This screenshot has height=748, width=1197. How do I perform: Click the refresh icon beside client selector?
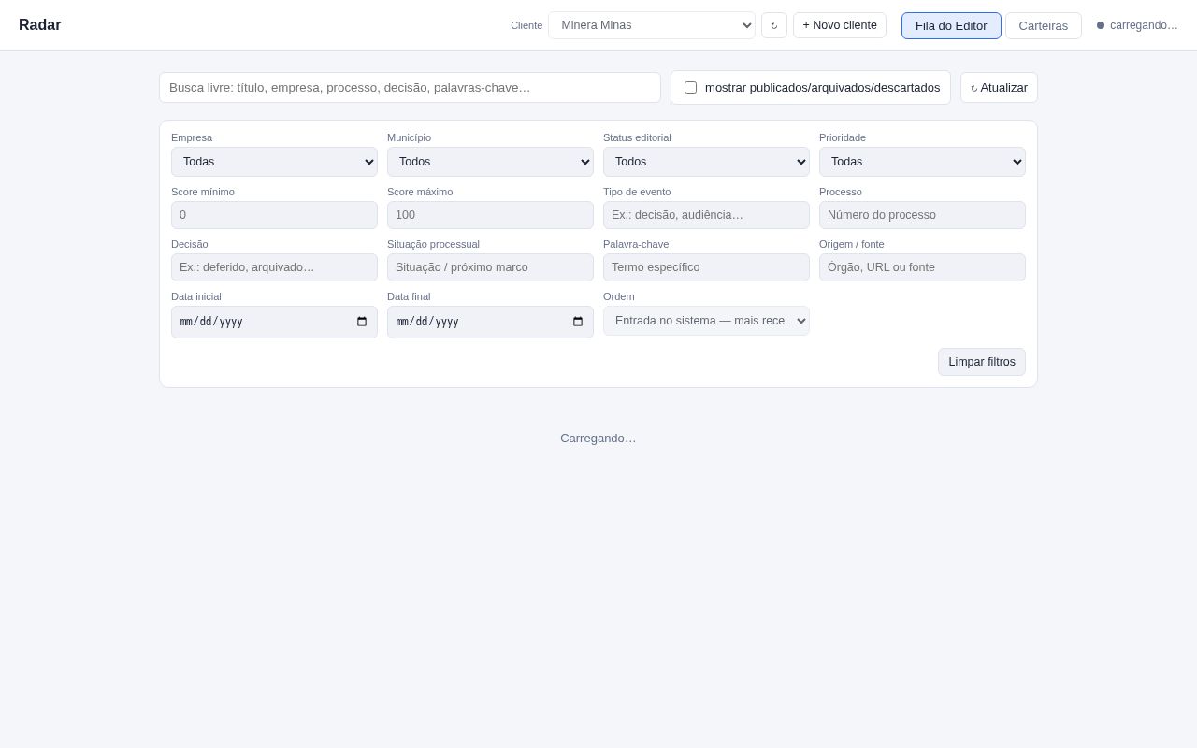click(x=774, y=25)
